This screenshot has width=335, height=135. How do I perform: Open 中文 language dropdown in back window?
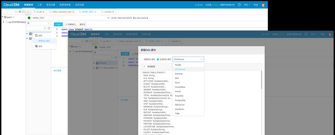click(x=247, y=5)
